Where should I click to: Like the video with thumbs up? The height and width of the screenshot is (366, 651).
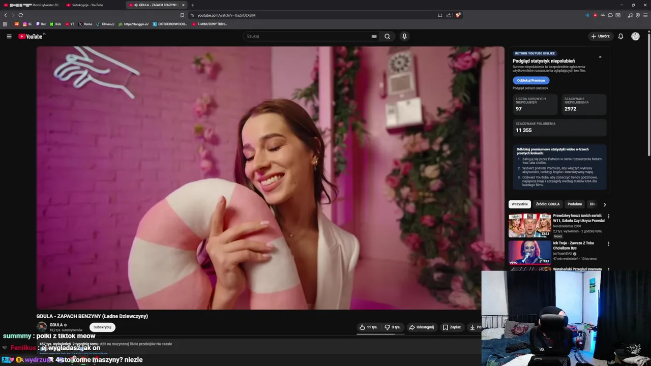coord(368,327)
